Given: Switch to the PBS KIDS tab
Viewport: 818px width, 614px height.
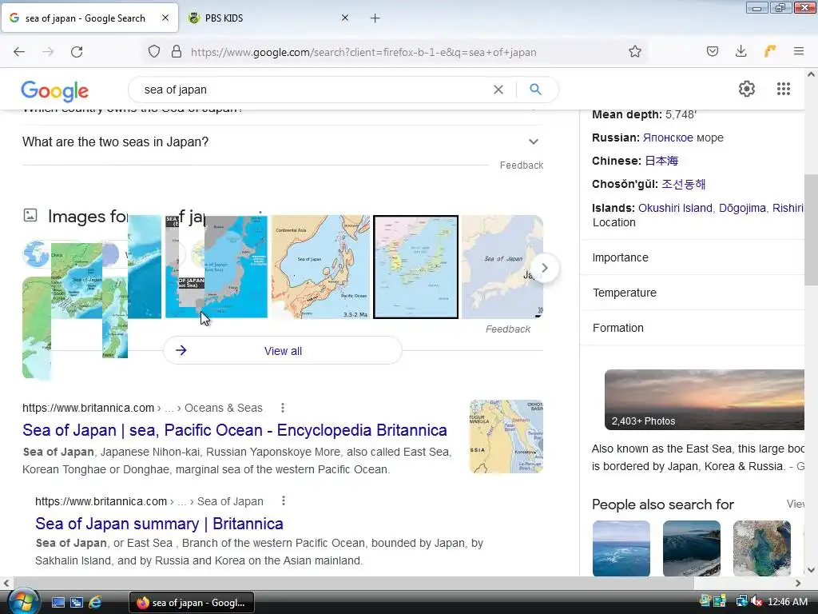Looking at the screenshot, I should click(268, 18).
